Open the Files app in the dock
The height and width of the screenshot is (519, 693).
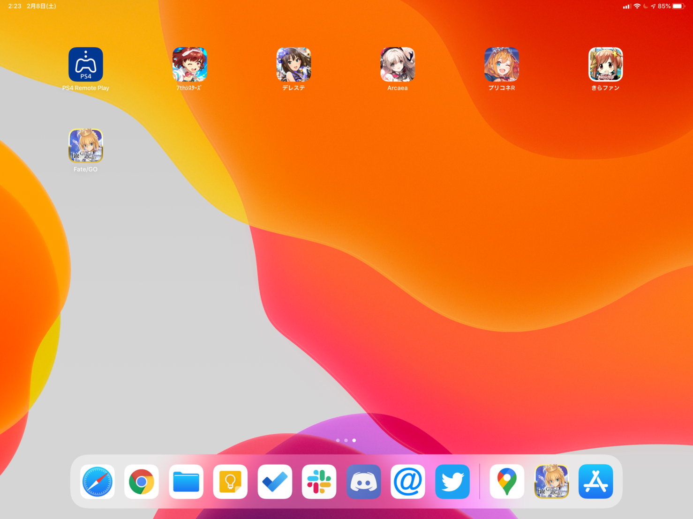tap(186, 482)
